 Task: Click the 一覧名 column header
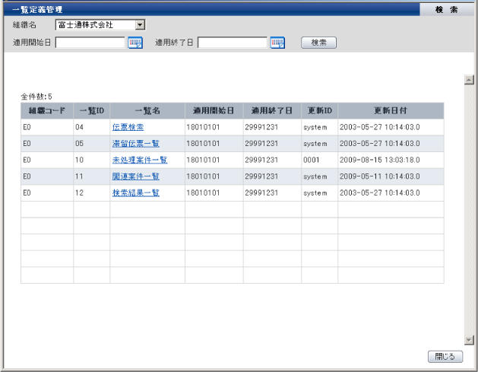[x=147, y=110]
